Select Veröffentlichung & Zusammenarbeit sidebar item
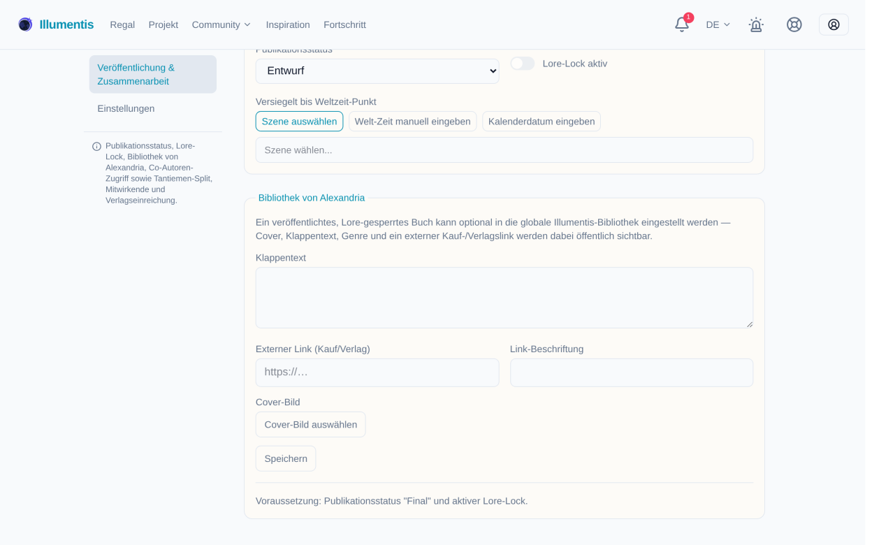Image resolution: width=872 pixels, height=545 pixels. click(154, 75)
